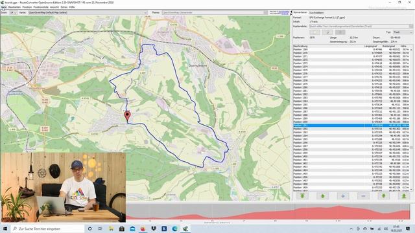Viewport: 415px width, 233px height.
Task: Move selected position to top of list
Action: (302, 195)
